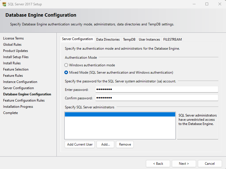
Task: Click the Authentication Mode group label
Action: point(81,58)
